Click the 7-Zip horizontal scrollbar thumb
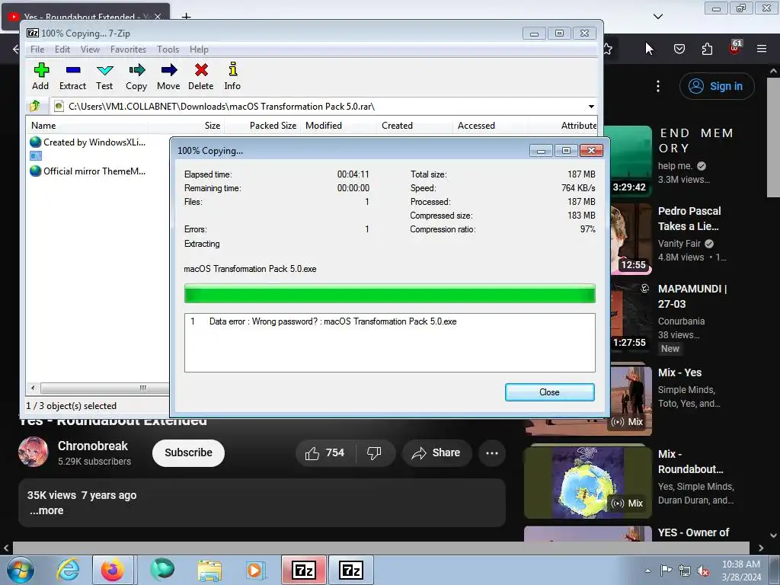The image size is (780, 585). (104, 388)
